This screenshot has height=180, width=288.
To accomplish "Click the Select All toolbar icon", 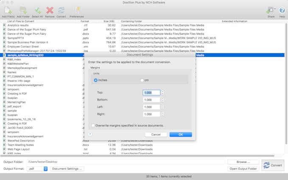I will (37, 11).
